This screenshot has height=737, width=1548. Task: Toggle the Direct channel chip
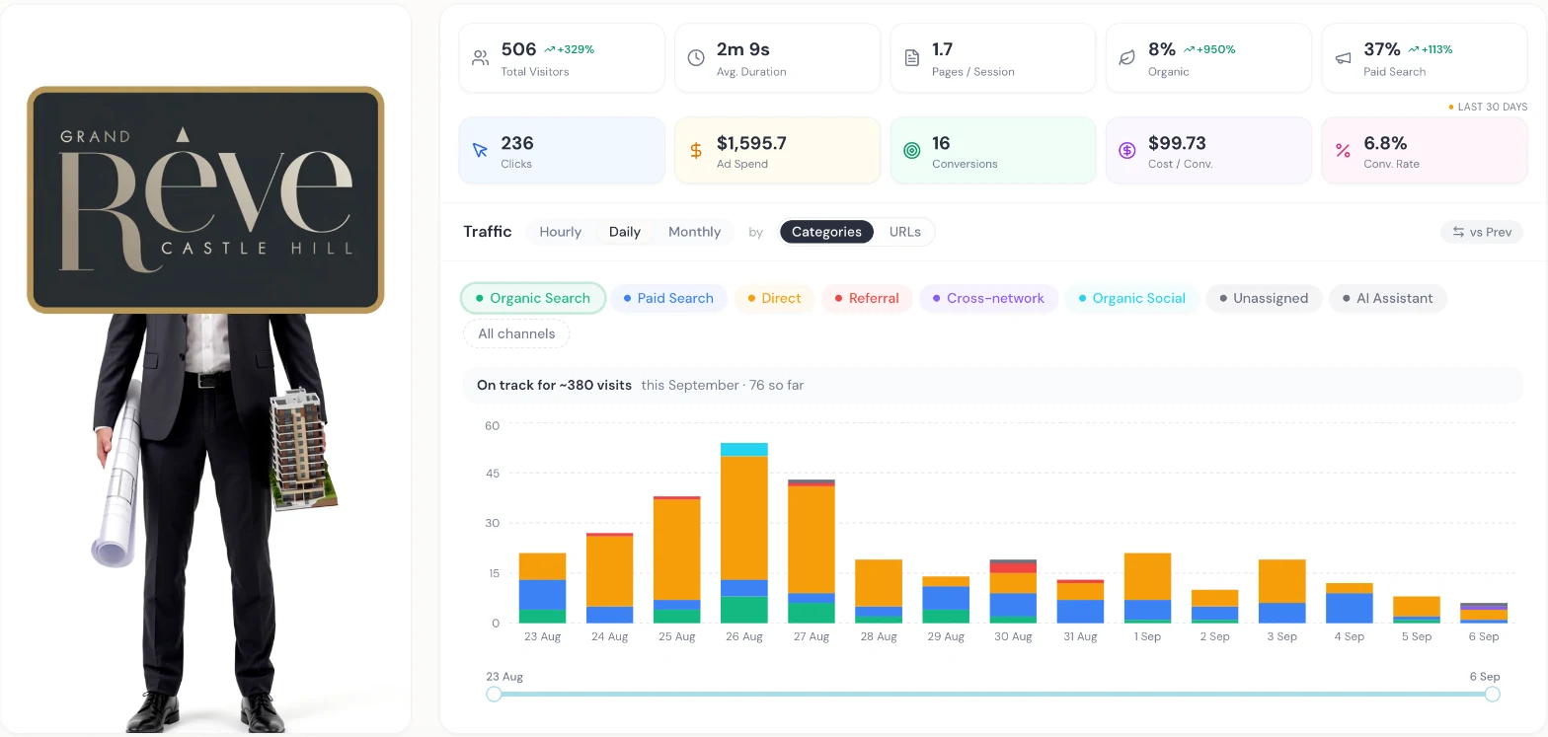click(x=774, y=298)
